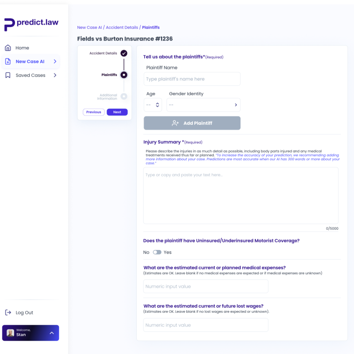Click Stan's profile avatar picture
Screen dimensions: 354x354
tap(10, 333)
